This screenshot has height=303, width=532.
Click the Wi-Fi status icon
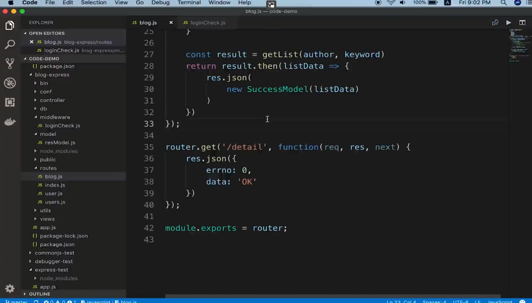391,3
